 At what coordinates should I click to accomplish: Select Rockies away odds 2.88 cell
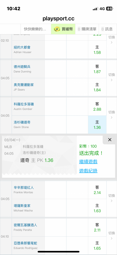tap(97, 107)
